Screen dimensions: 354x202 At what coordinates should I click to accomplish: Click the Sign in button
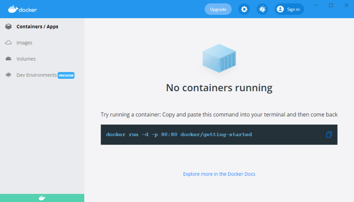pyautogui.click(x=289, y=9)
